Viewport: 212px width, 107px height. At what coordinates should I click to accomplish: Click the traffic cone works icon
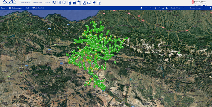[x=84, y=3]
